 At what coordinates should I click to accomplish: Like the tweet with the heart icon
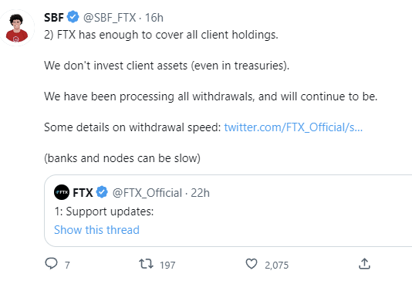point(252,264)
